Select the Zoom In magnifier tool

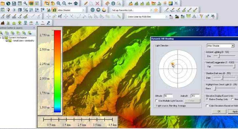click(59, 3)
